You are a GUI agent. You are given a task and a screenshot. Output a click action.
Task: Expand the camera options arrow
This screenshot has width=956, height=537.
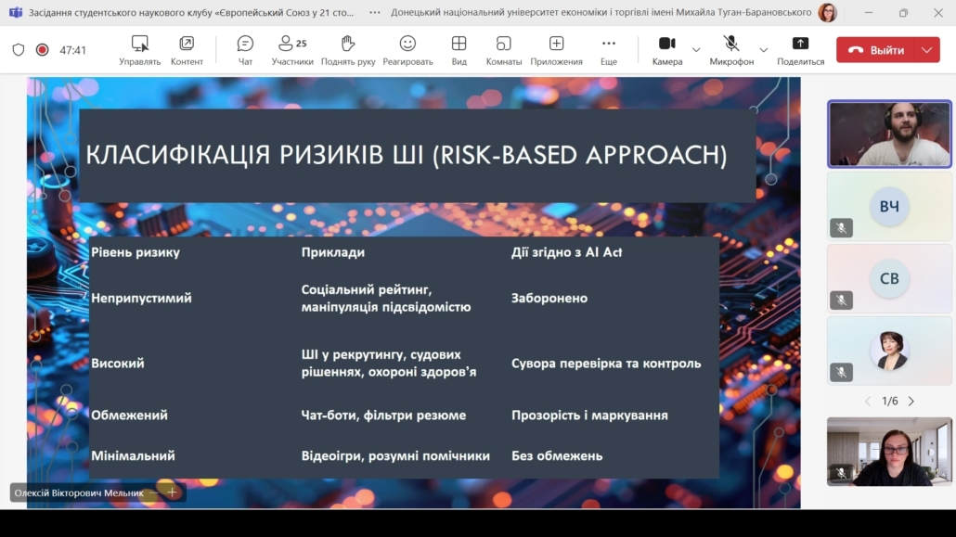pyautogui.click(x=696, y=50)
